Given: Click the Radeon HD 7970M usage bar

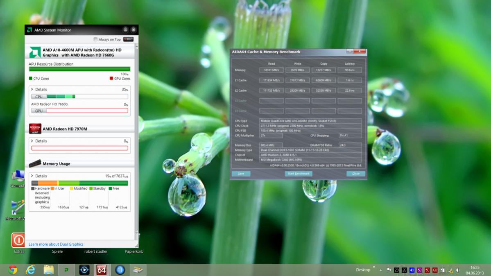Looking at the screenshot, I should coord(79,148).
